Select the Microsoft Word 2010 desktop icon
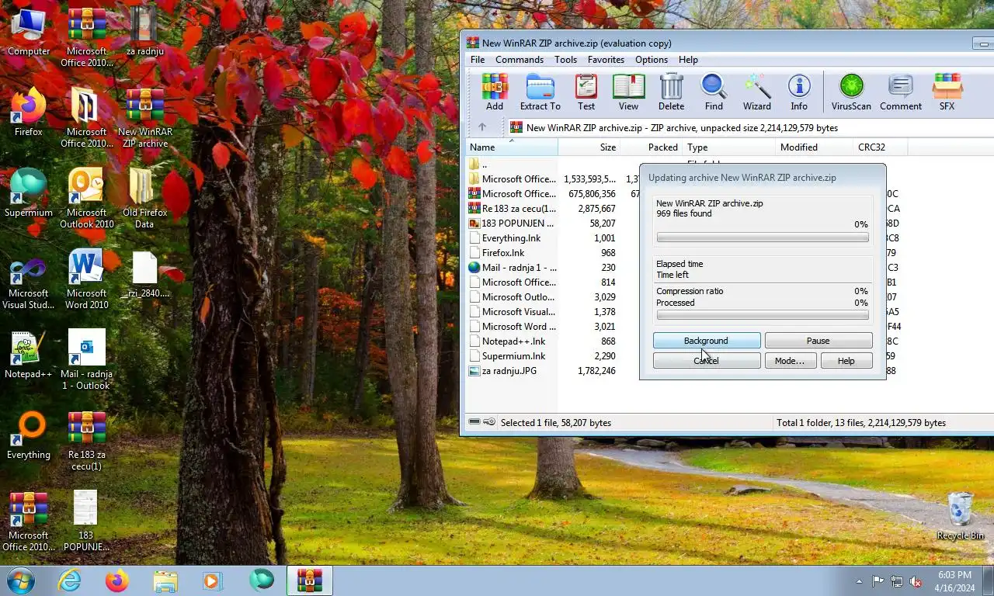994x596 pixels. click(x=87, y=279)
